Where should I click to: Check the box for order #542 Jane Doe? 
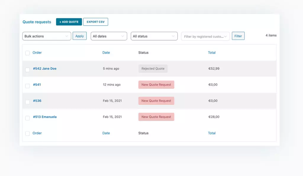[x=28, y=70]
